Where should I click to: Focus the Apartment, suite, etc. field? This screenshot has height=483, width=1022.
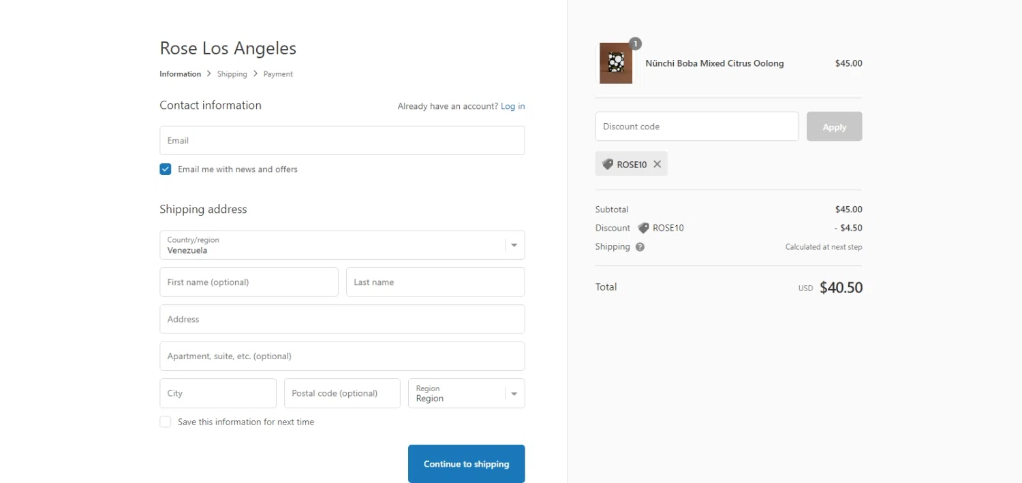coord(342,356)
